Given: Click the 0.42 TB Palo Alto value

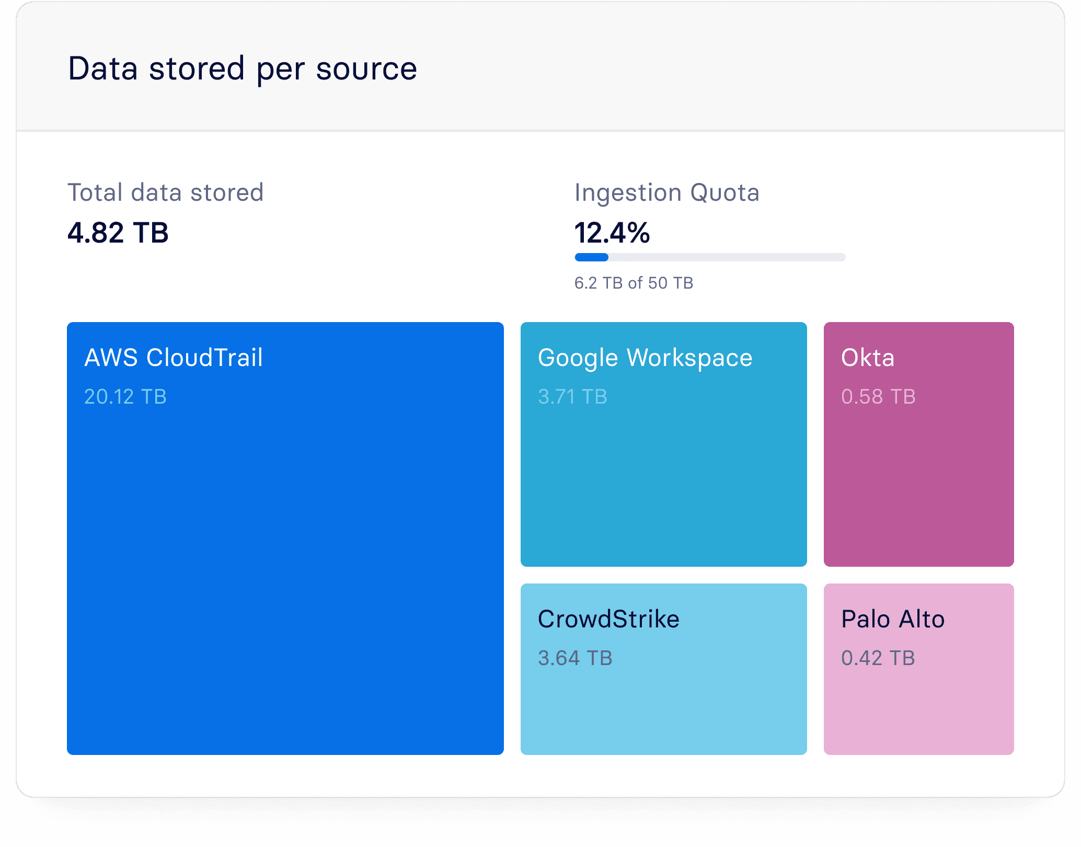Looking at the screenshot, I should [878, 658].
